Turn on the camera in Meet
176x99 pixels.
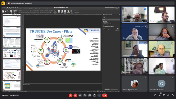[x=75, y=95]
